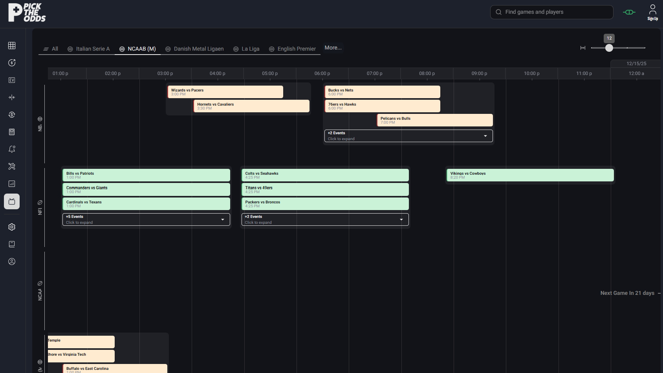Click the timeline zoom slider handle
The width and height of the screenshot is (663, 373).
tap(609, 48)
